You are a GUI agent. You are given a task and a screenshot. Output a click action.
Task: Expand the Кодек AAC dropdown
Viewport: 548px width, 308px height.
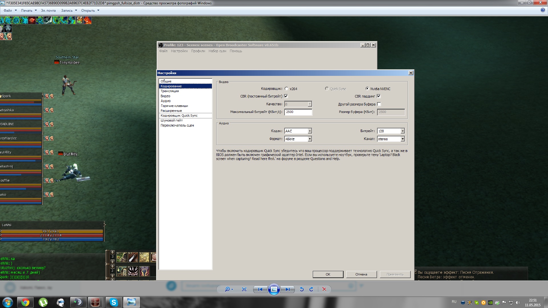pos(310,131)
